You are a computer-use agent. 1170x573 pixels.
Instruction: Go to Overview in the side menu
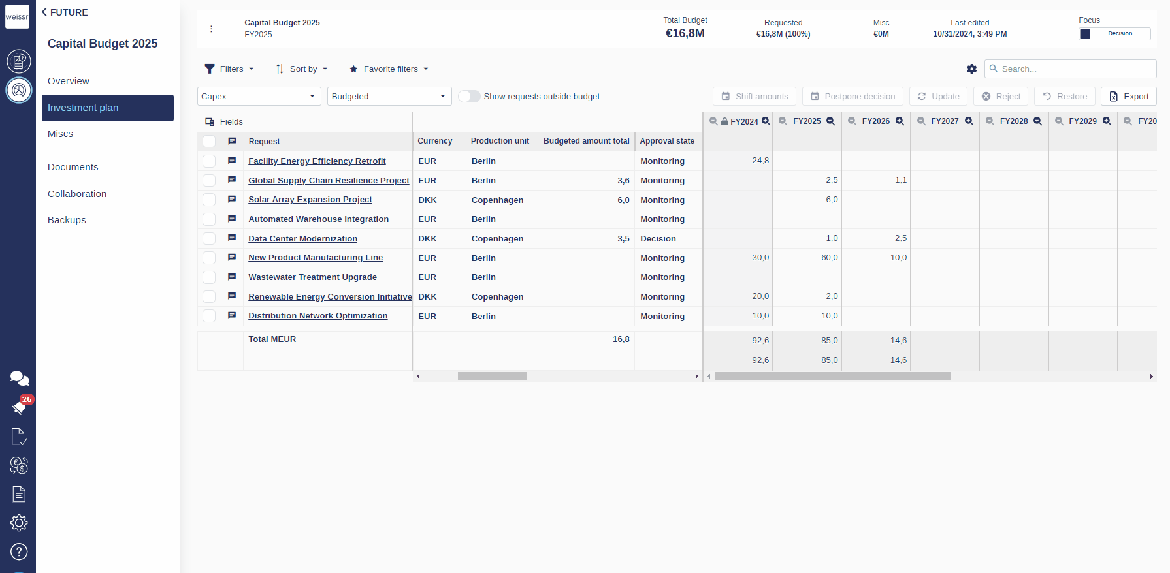[69, 81]
